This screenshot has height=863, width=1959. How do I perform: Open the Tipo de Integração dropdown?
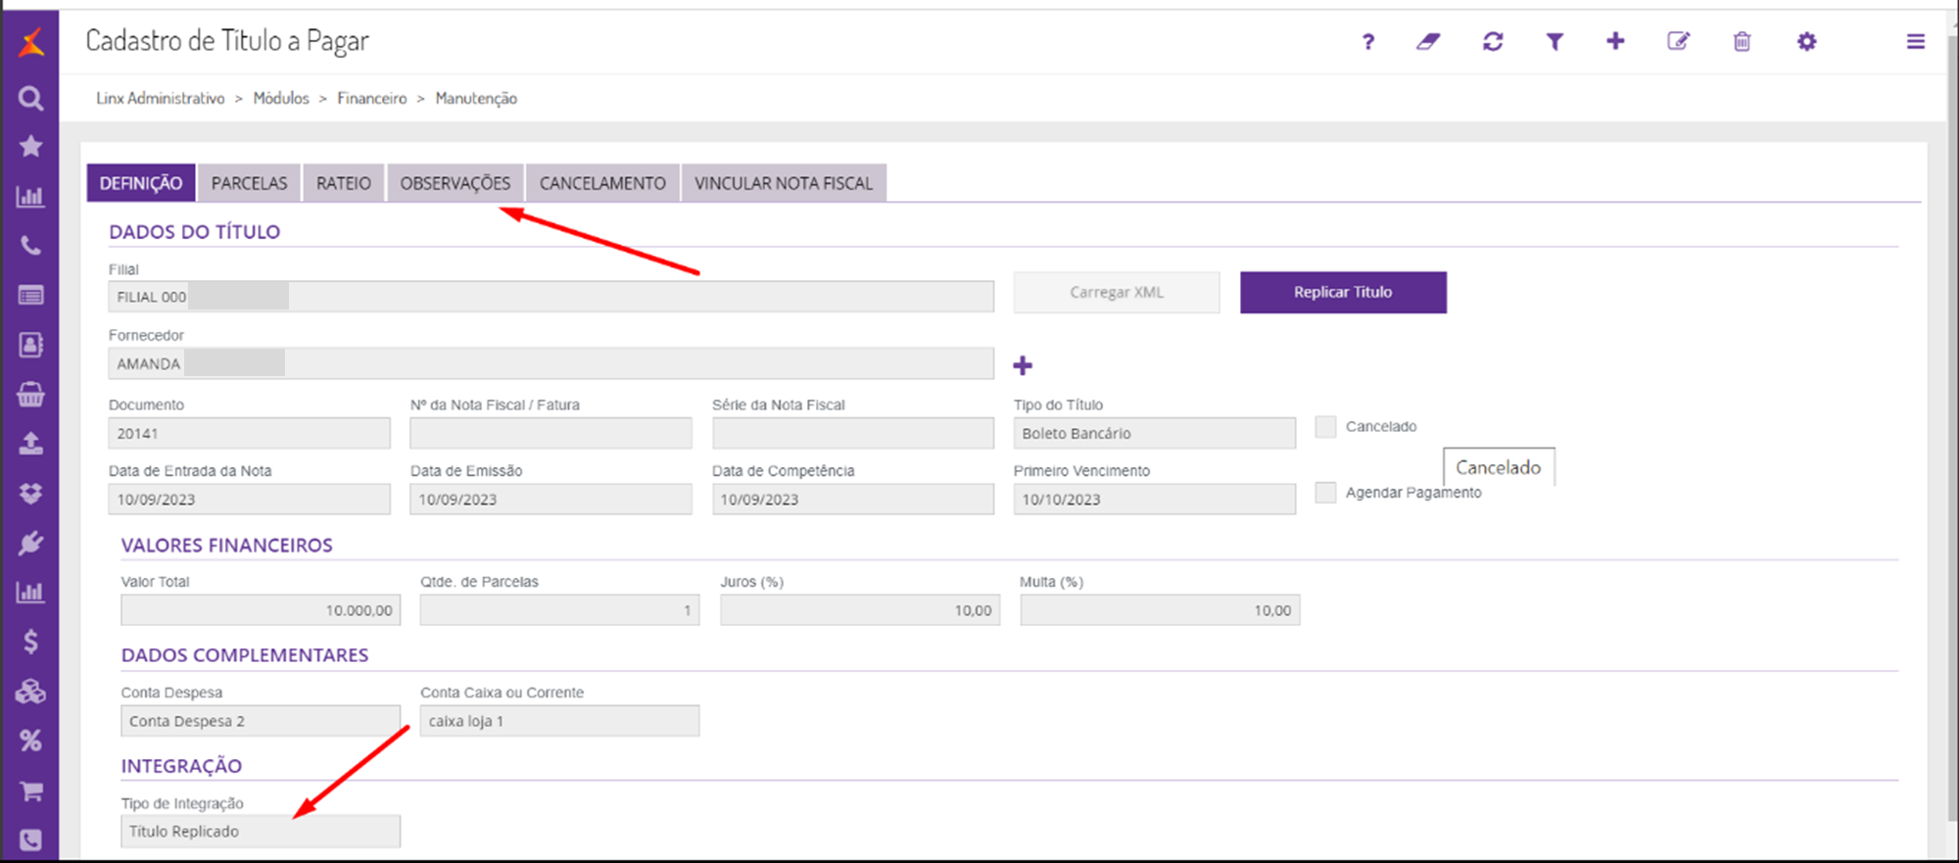coord(260,832)
